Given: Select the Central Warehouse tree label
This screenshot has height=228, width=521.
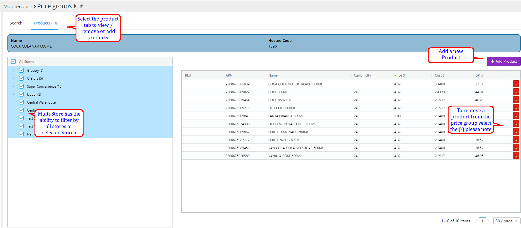Looking at the screenshot, I should pyautogui.click(x=41, y=102).
